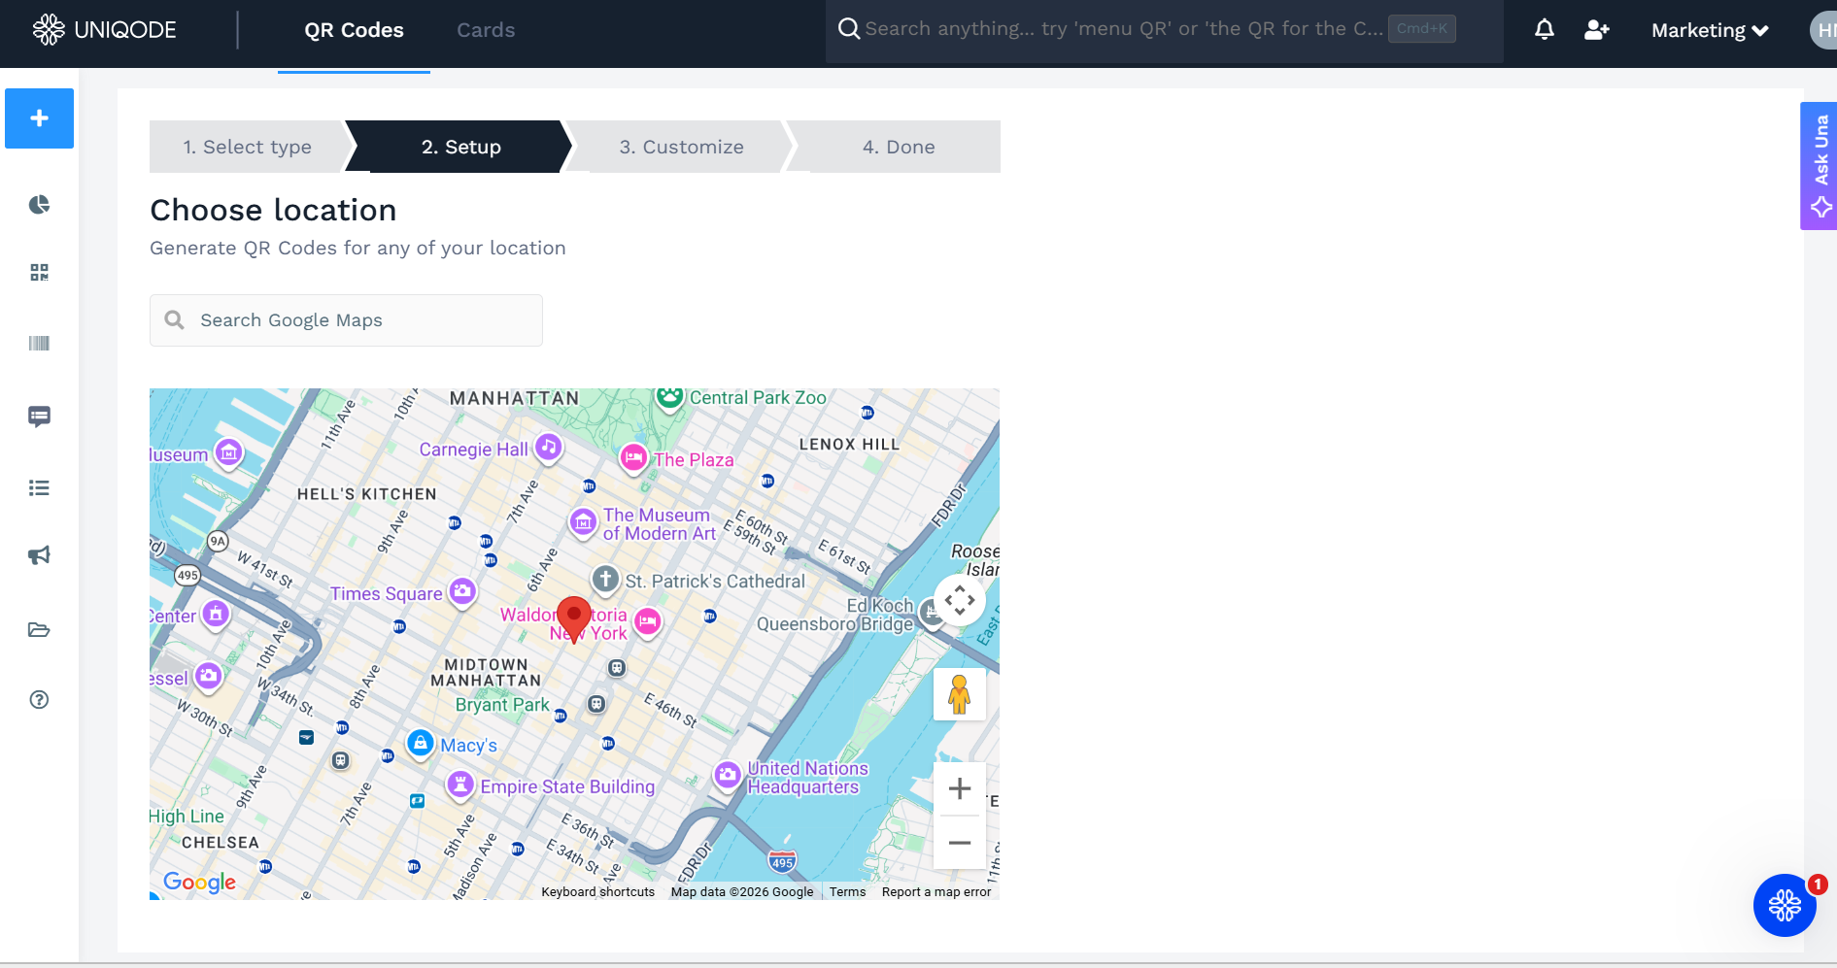Click the United Nations Headquarters map marker

(x=728, y=775)
